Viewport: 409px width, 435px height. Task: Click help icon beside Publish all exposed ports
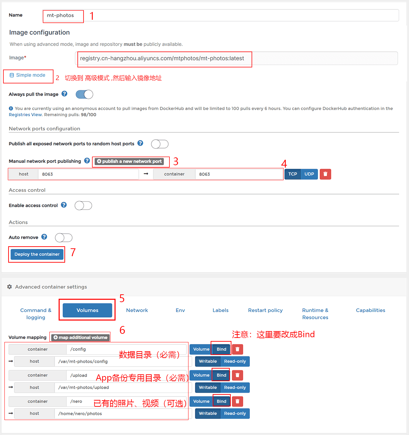[140, 143]
